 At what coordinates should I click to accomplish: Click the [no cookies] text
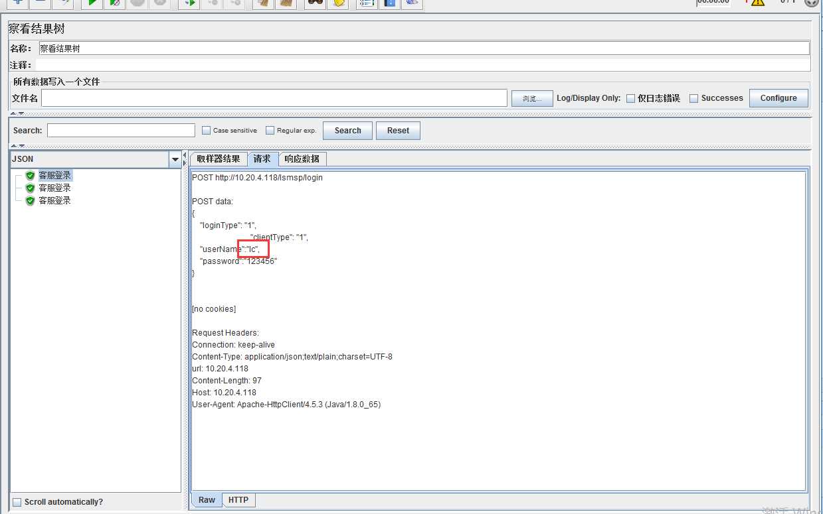[x=214, y=309]
